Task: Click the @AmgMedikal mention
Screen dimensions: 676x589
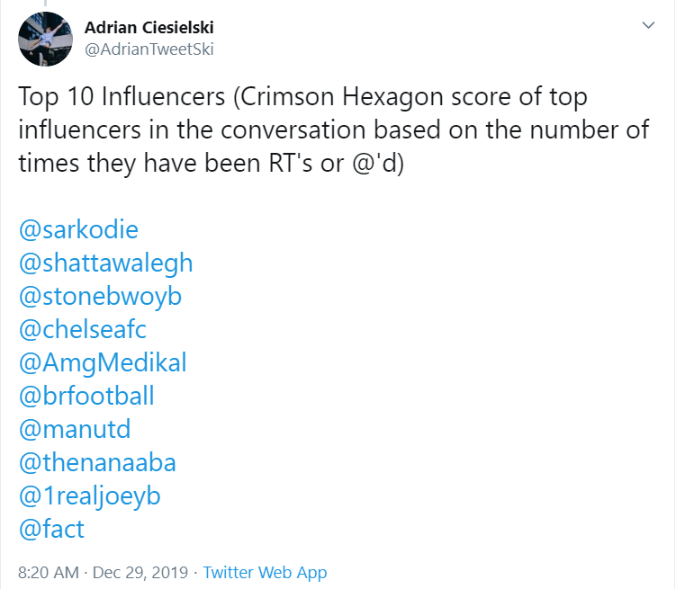Action: tap(103, 362)
